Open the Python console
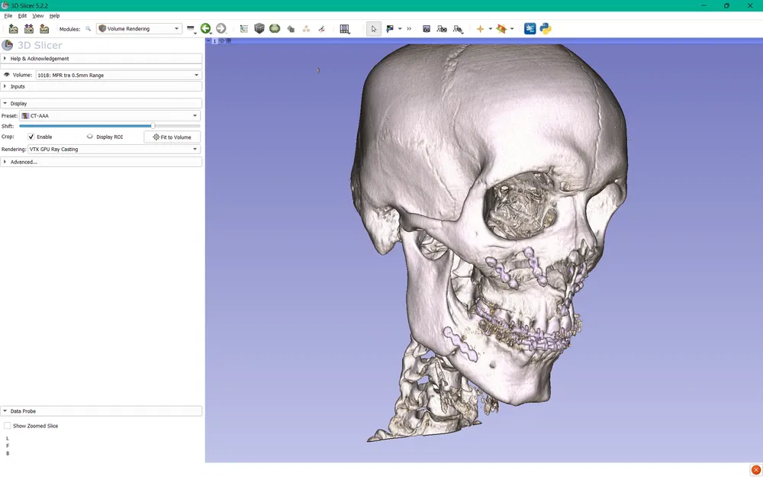763x477 pixels. [x=546, y=29]
